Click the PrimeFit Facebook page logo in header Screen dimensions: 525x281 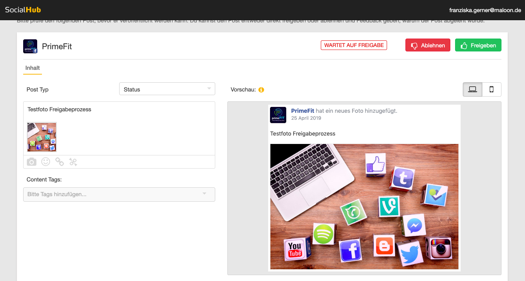pos(30,46)
